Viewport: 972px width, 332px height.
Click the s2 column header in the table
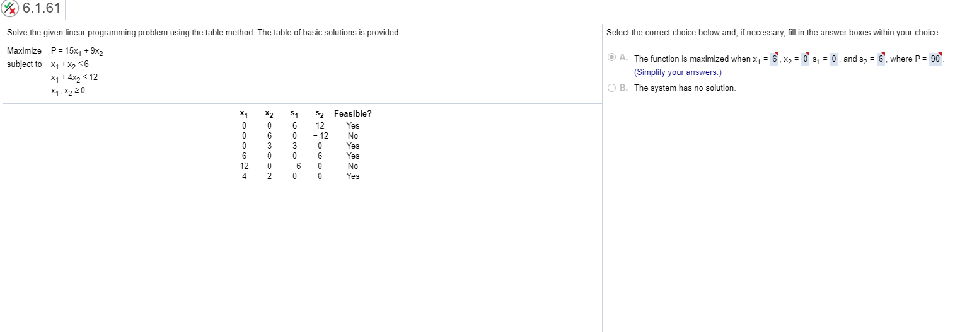tap(320, 114)
